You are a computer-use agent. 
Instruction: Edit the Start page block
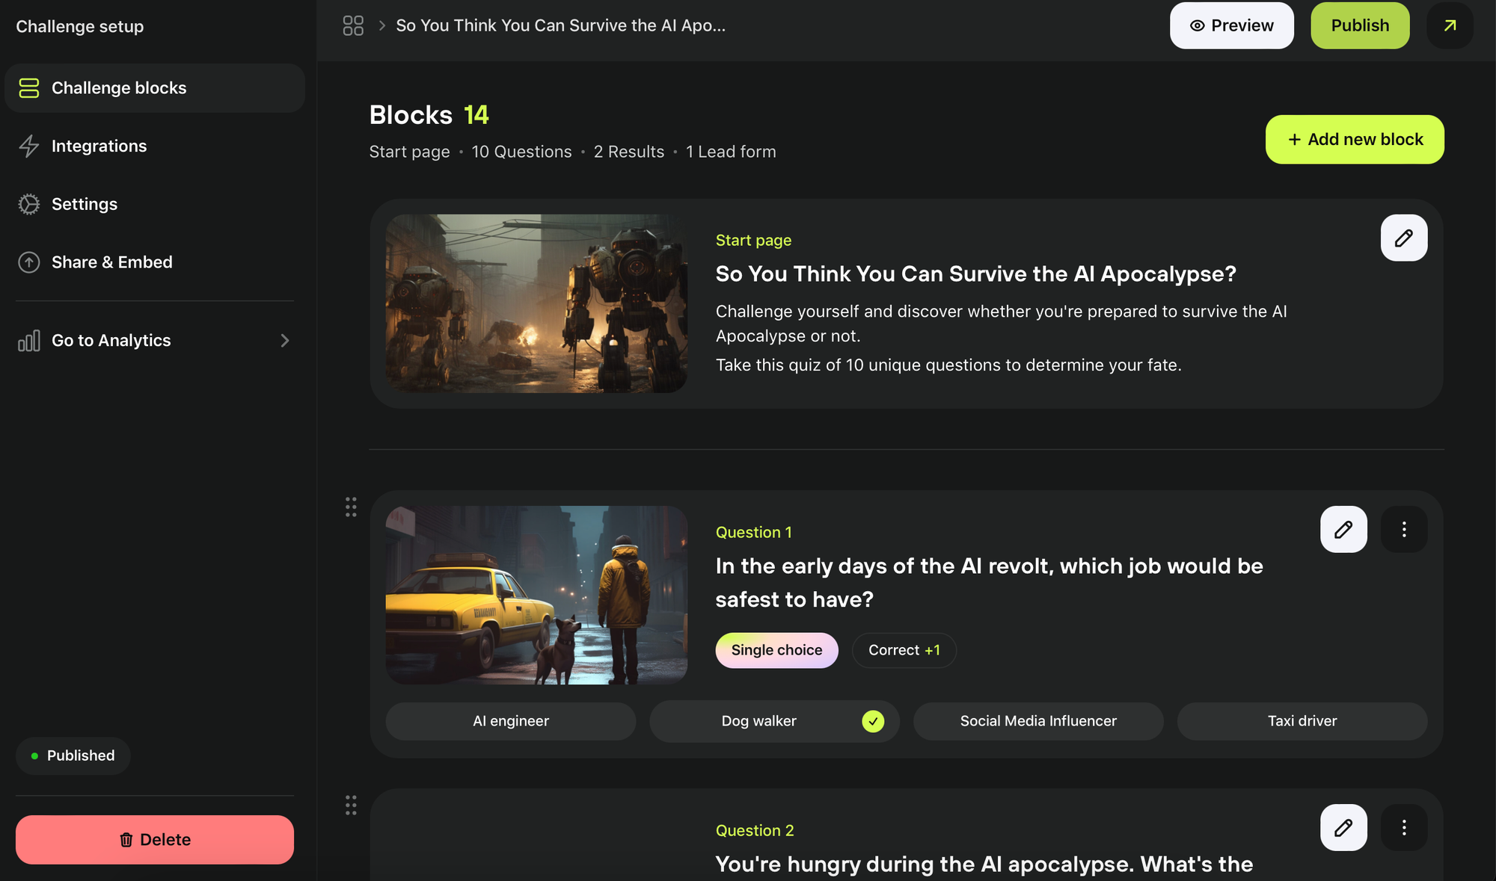pos(1403,238)
